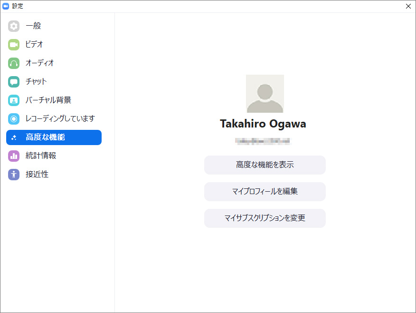Click マイサブスクリプションを変更 button

pyautogui.click(x=265, y=218)
